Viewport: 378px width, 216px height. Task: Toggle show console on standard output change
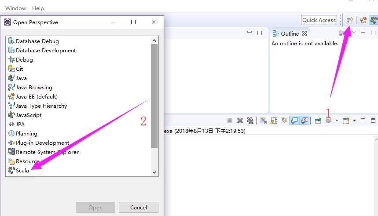pyautogui.click(x=294, y=121)
